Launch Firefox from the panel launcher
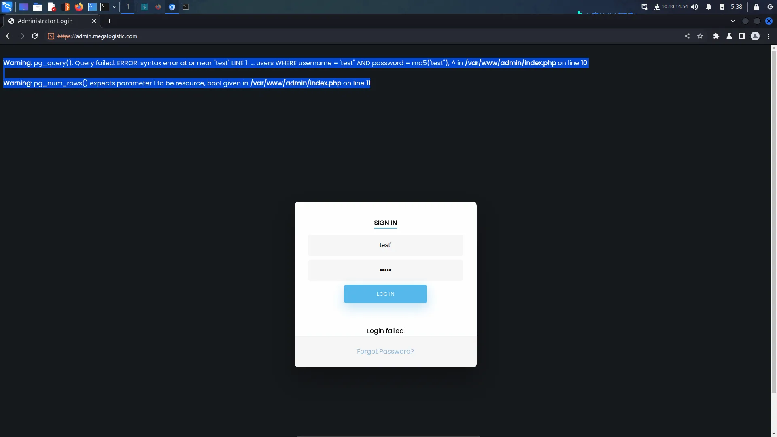Screen dimensions: 777x437 tap(79, 7)
